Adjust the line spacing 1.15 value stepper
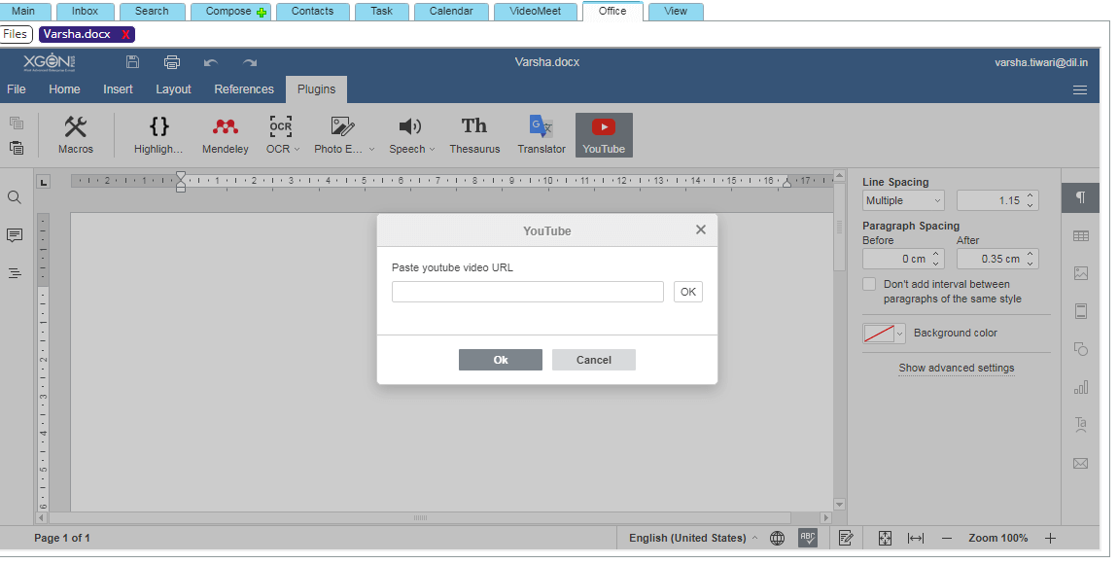The image size is (1118, 564). click(x=1030, y=200)
